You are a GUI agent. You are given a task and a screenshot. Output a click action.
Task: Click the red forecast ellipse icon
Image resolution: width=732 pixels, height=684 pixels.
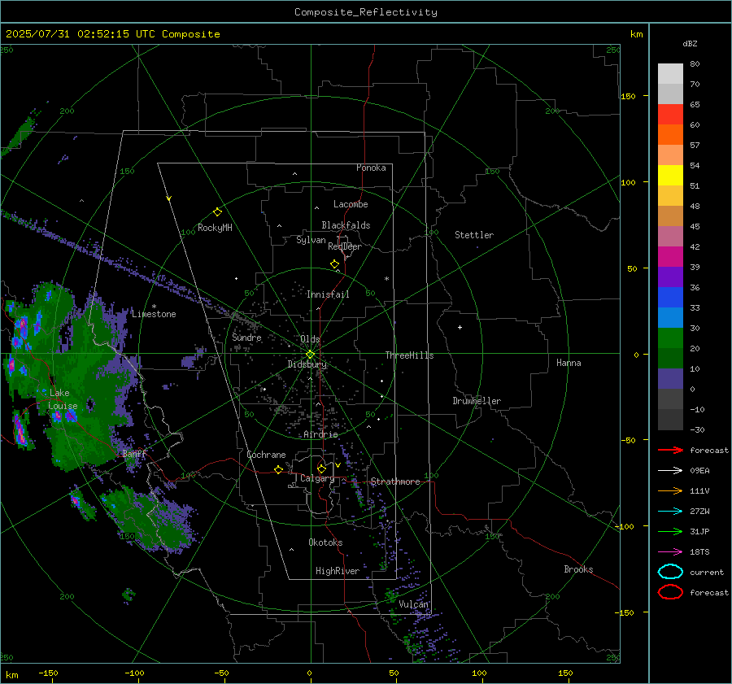click(x=670, y=592)
